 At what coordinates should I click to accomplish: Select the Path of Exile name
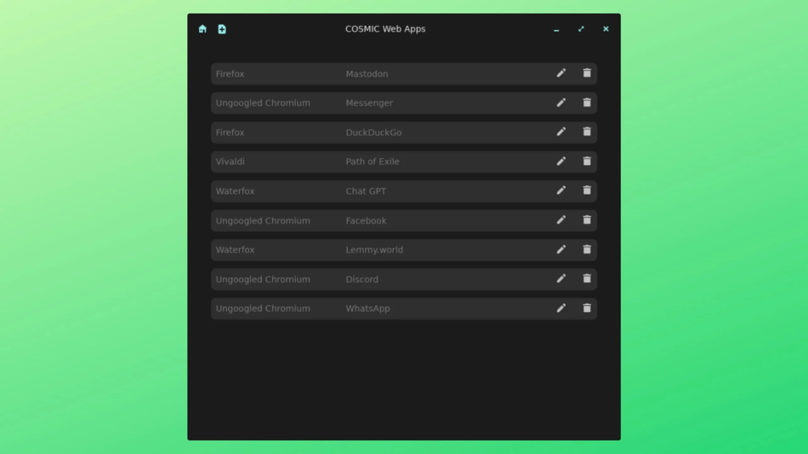pyautogui.click(x=372, y=162)
